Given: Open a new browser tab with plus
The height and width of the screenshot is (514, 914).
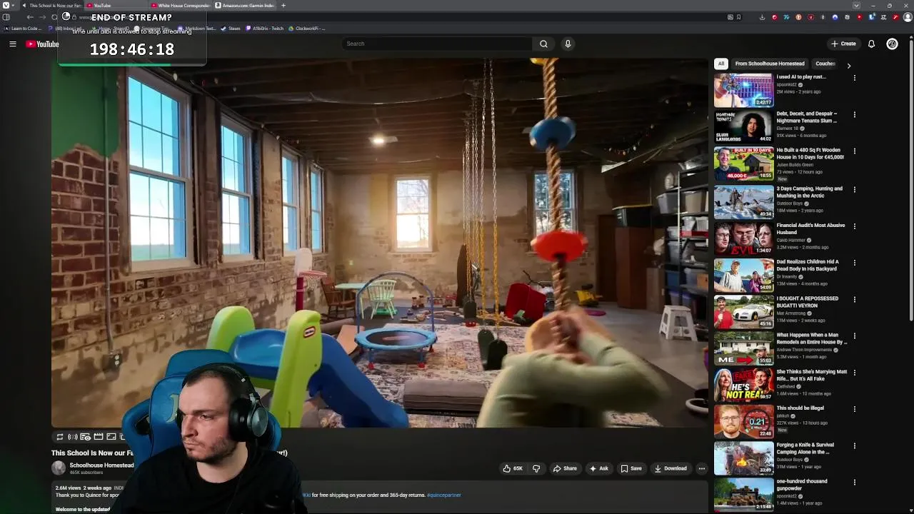Looking at the screenshot, I should tap(283, 6).
